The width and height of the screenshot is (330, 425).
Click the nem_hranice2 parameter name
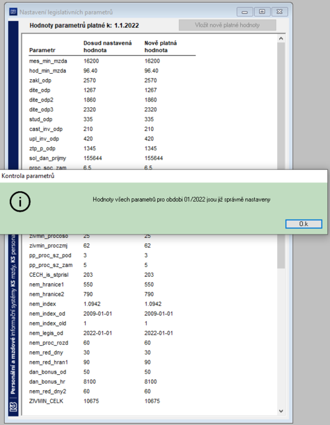pos(46,295)
